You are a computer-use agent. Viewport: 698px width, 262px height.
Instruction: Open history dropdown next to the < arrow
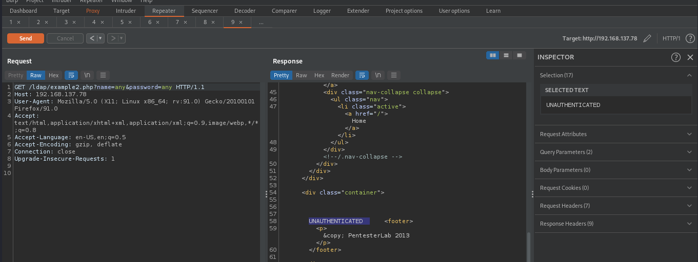point(100,38)
